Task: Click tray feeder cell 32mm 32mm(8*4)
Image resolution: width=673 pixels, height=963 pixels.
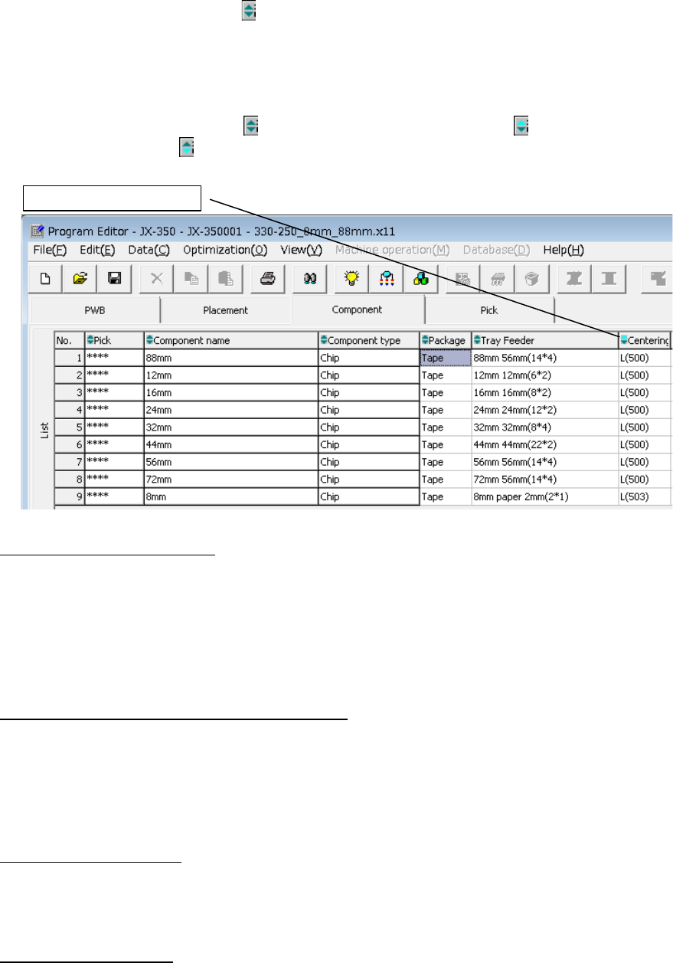Action: (545, 427)
